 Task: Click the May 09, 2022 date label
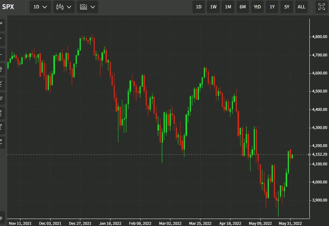[260, 223]
